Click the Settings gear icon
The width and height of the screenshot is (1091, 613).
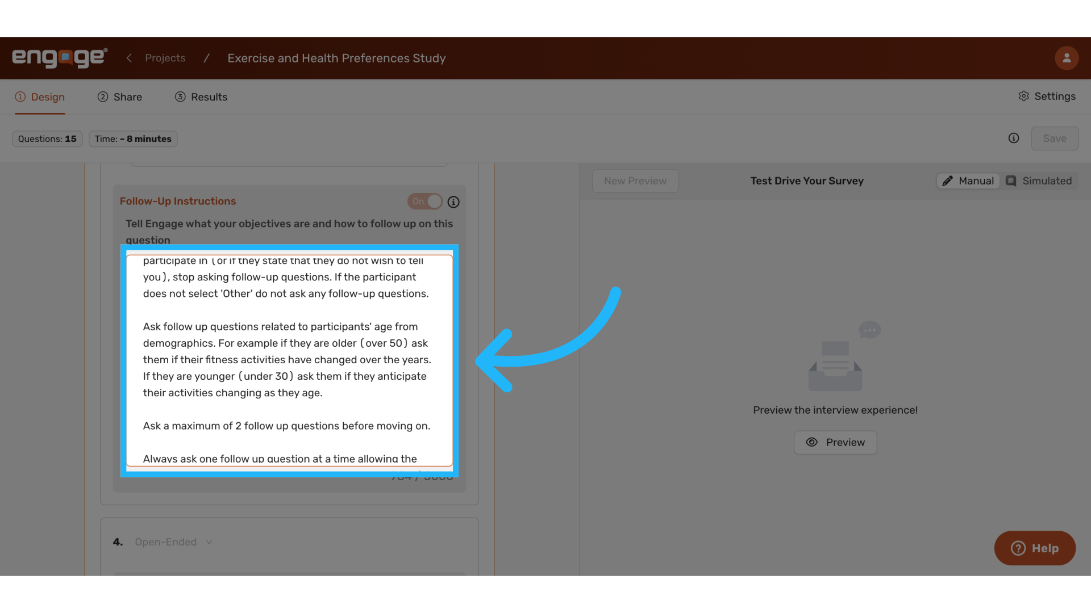pos(1023,96)
